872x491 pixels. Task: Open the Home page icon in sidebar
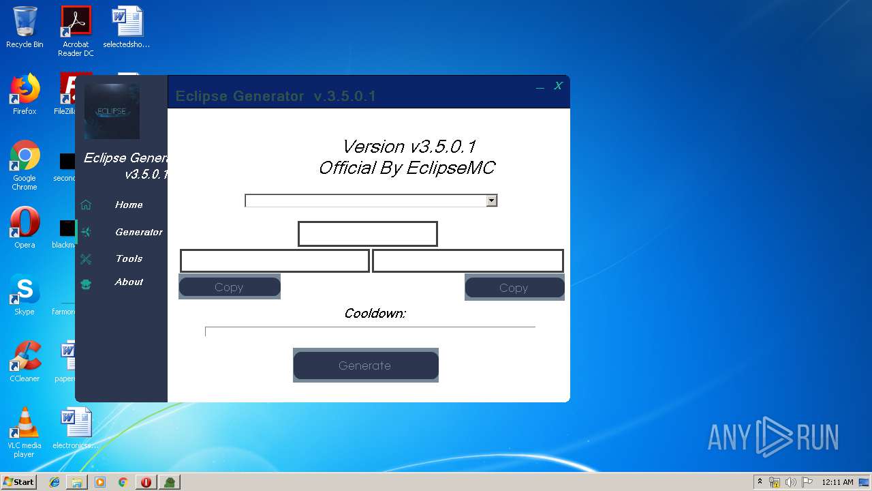(86, 205)
